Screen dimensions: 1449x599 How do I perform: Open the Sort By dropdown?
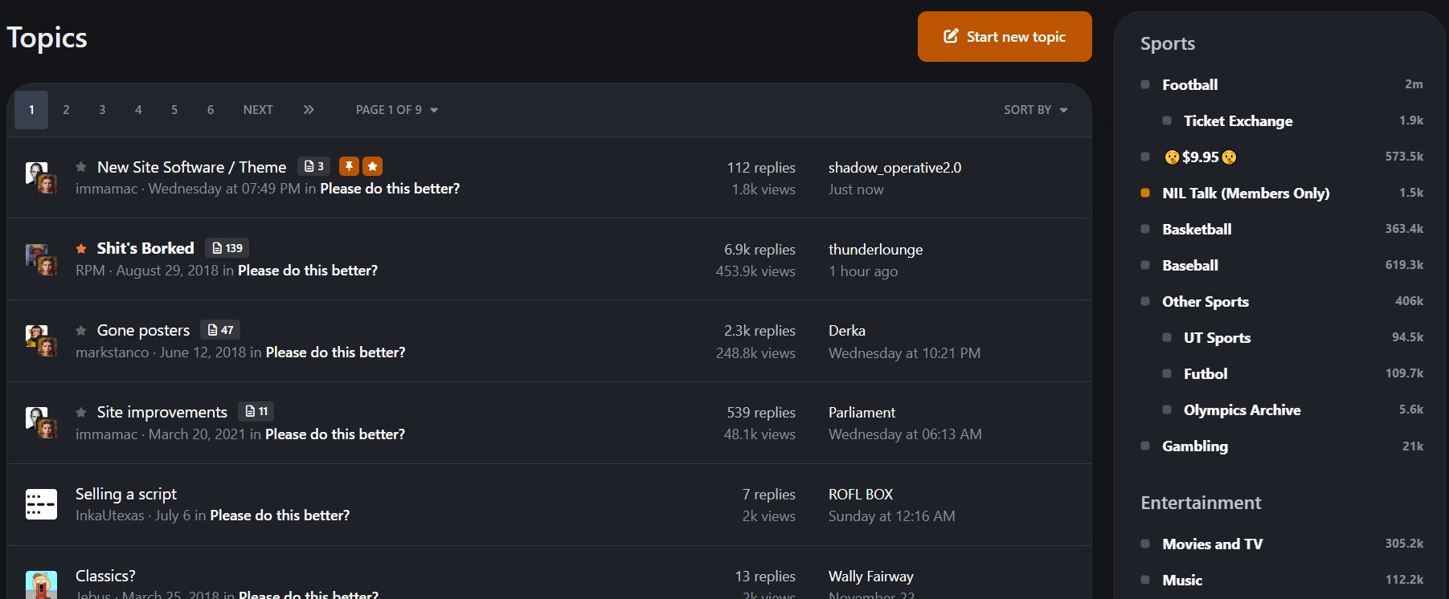coord(1035,110)
